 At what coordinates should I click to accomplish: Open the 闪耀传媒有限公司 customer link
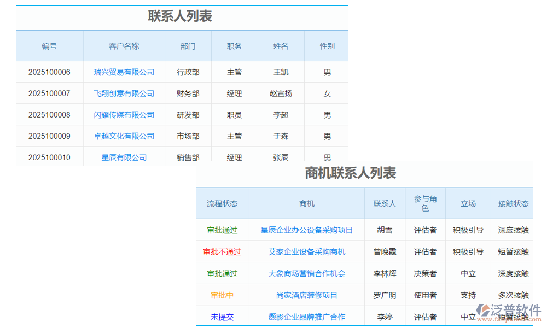coord(124,114)
